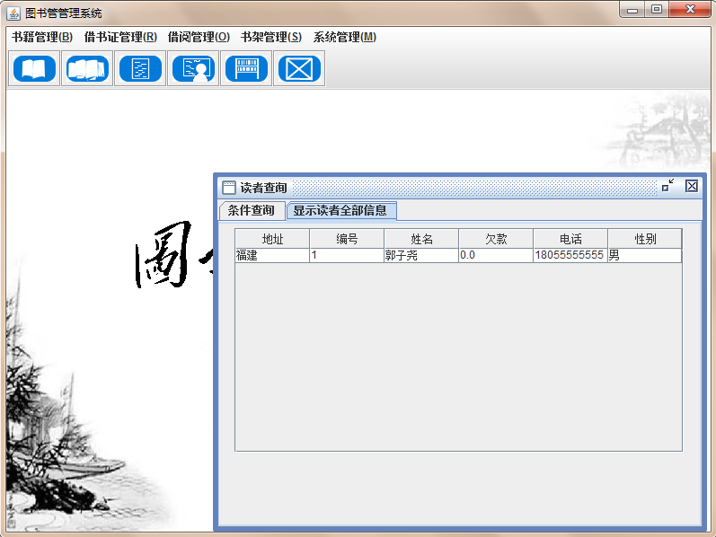Minimize the 图书管管理系统 main window

(632, 10)
